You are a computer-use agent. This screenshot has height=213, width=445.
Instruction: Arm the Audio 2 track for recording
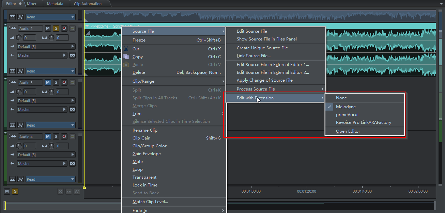click(64, 29)
